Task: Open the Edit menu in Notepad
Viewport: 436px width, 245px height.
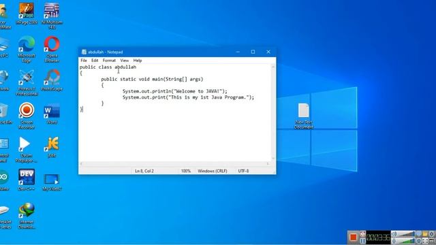Action: coord(95,61)
